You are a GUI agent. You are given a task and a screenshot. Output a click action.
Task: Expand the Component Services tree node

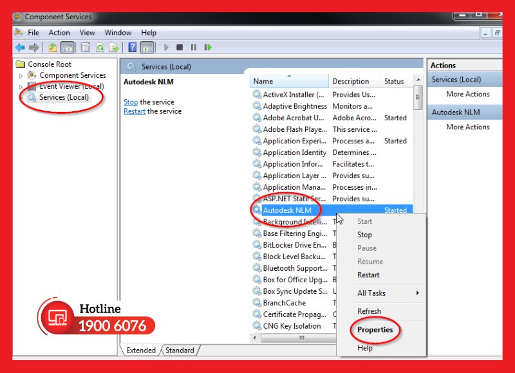(21, 76)
